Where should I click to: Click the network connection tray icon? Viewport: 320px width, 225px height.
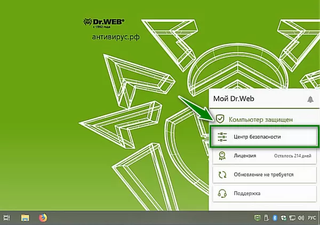coord(291,218)
